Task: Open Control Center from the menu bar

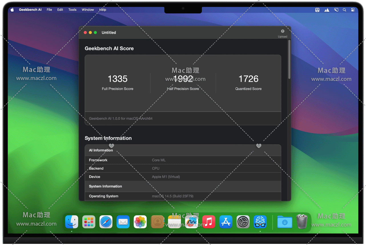Action: 353,10
